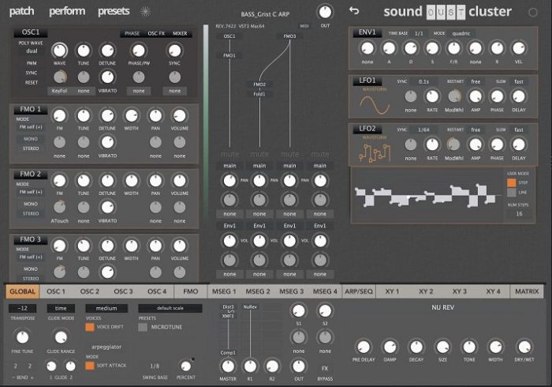
Task: Click the OSC1 MIXER button
Action: click(x=181, y=34)
